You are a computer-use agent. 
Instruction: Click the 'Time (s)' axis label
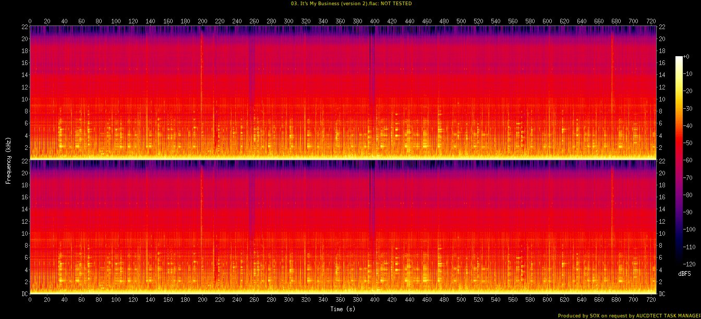pyautogui.click(x=343, y=309)
